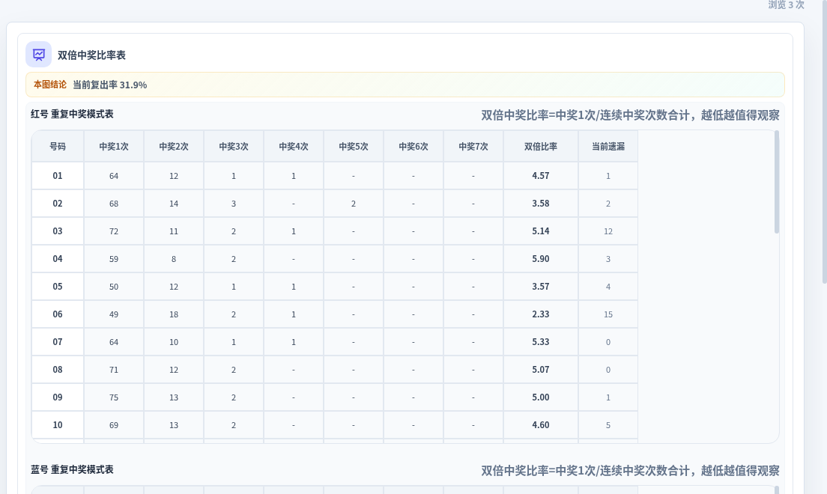Click the 当前遗漏 column header
Screen dimensions: 827x494
click(608, 147)
